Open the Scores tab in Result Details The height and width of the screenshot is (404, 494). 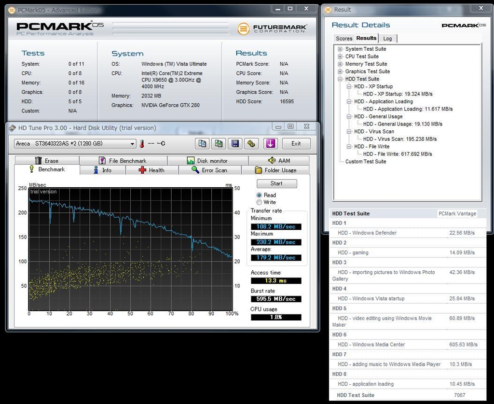coord(344,39)
